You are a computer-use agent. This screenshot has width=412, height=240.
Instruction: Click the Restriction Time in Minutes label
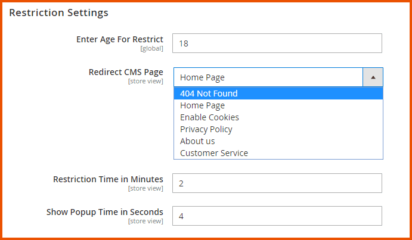(x=108, y=179)
